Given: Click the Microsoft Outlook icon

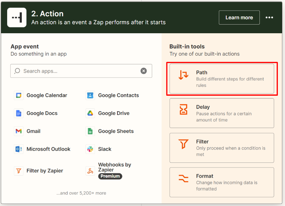Looking at the screenshot, I should point(19,149).
